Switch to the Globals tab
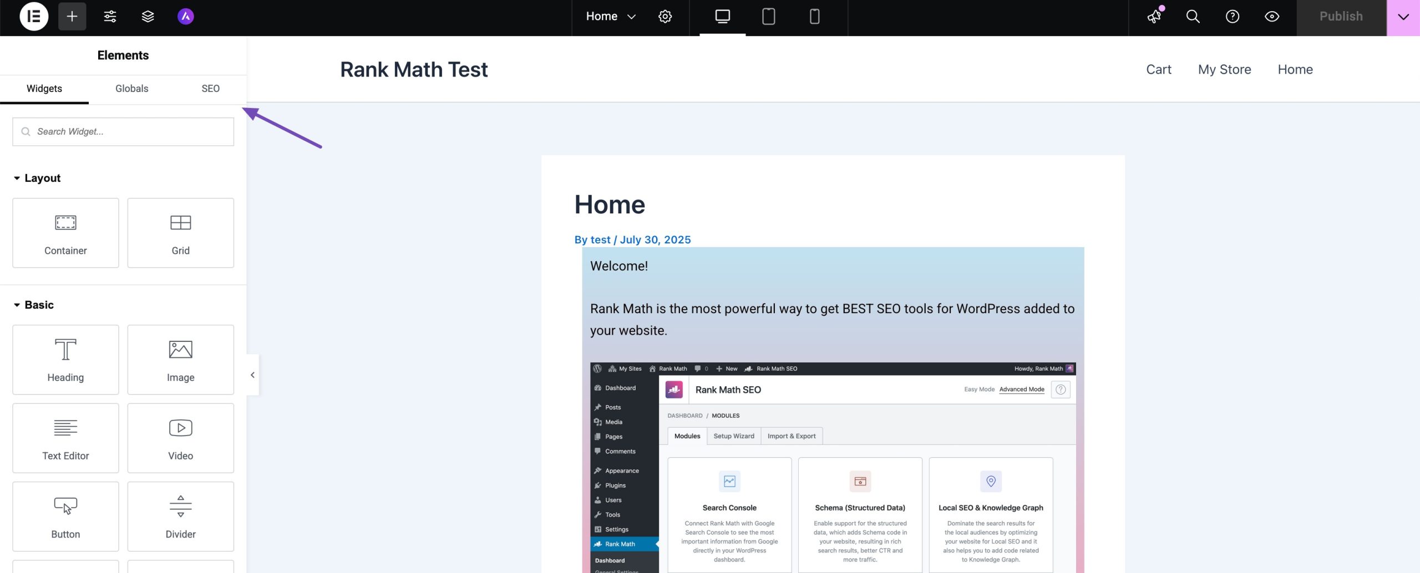Viewport: 1420px width, 573px height. (131, 89)
